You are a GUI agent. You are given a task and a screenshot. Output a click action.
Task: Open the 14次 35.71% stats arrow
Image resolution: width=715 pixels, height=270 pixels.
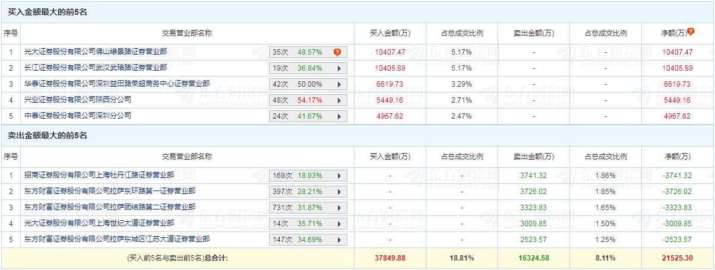338,224
